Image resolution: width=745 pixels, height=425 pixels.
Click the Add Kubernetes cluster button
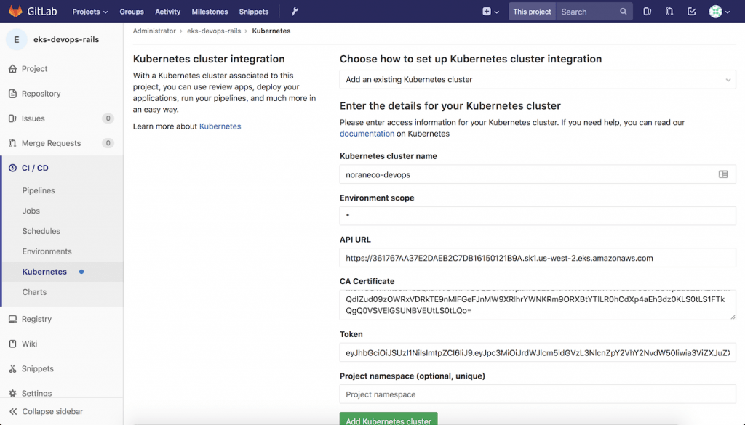389,419
